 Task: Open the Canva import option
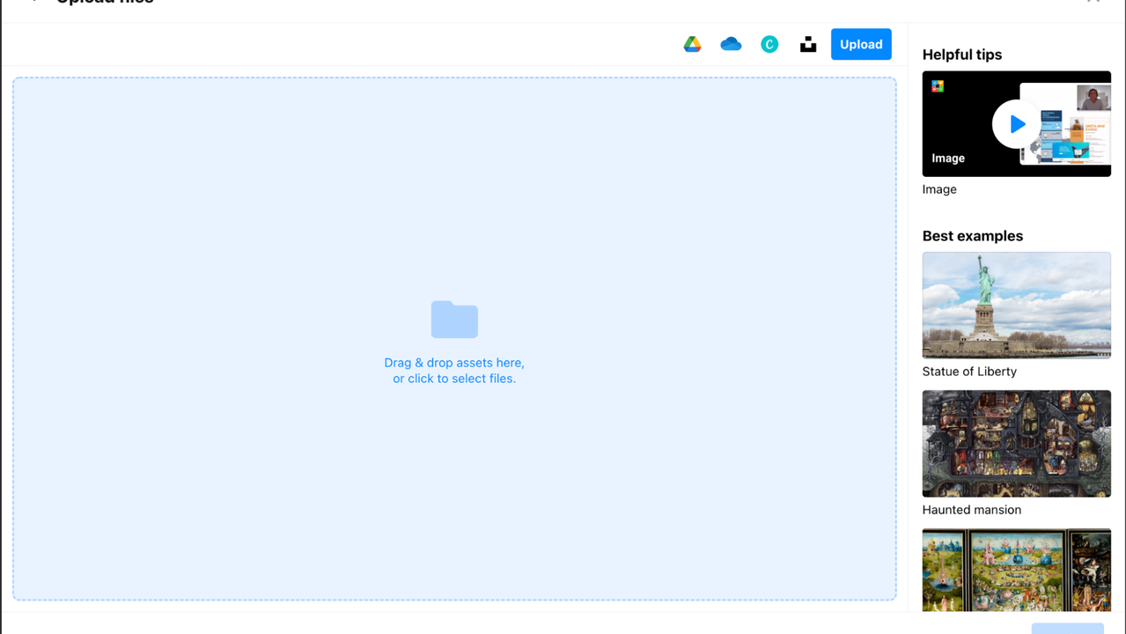(x=769, y=44)
